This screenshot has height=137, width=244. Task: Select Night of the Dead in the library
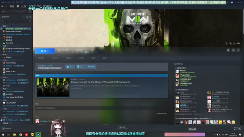(x=18, y=34)
